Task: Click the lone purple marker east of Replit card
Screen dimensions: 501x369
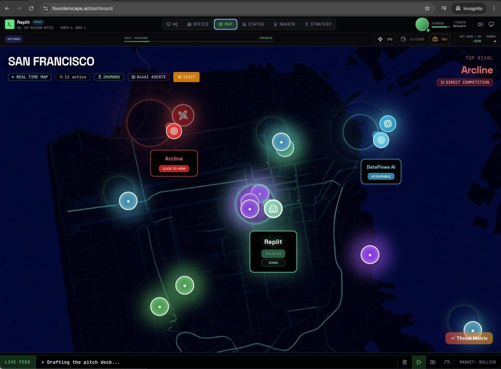Action: pos(370,255)
